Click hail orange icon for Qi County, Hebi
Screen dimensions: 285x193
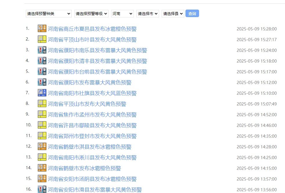pos(42,146)
